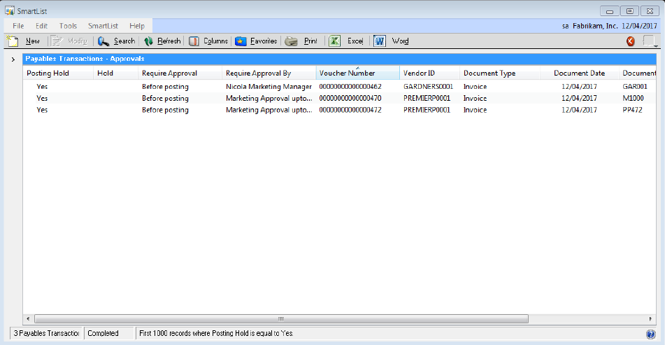Open Favorites from the toolbar
Viewport: 665px width, 345px height.
click(241, 41)
